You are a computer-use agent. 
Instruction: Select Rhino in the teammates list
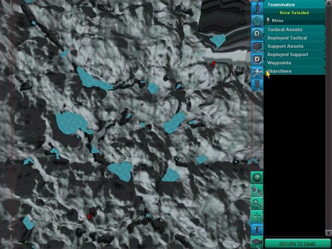coord(295,21)
